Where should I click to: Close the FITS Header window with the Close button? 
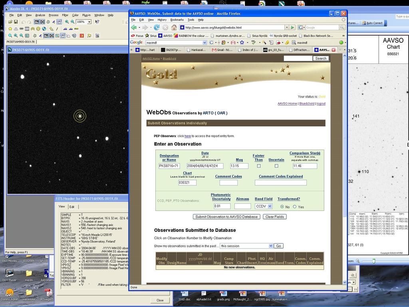[x=160, y=300]
